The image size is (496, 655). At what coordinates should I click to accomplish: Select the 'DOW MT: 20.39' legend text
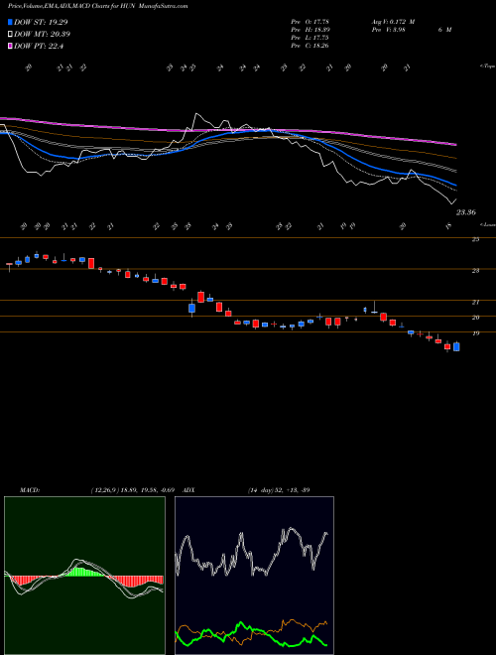(x=43, y=35)
